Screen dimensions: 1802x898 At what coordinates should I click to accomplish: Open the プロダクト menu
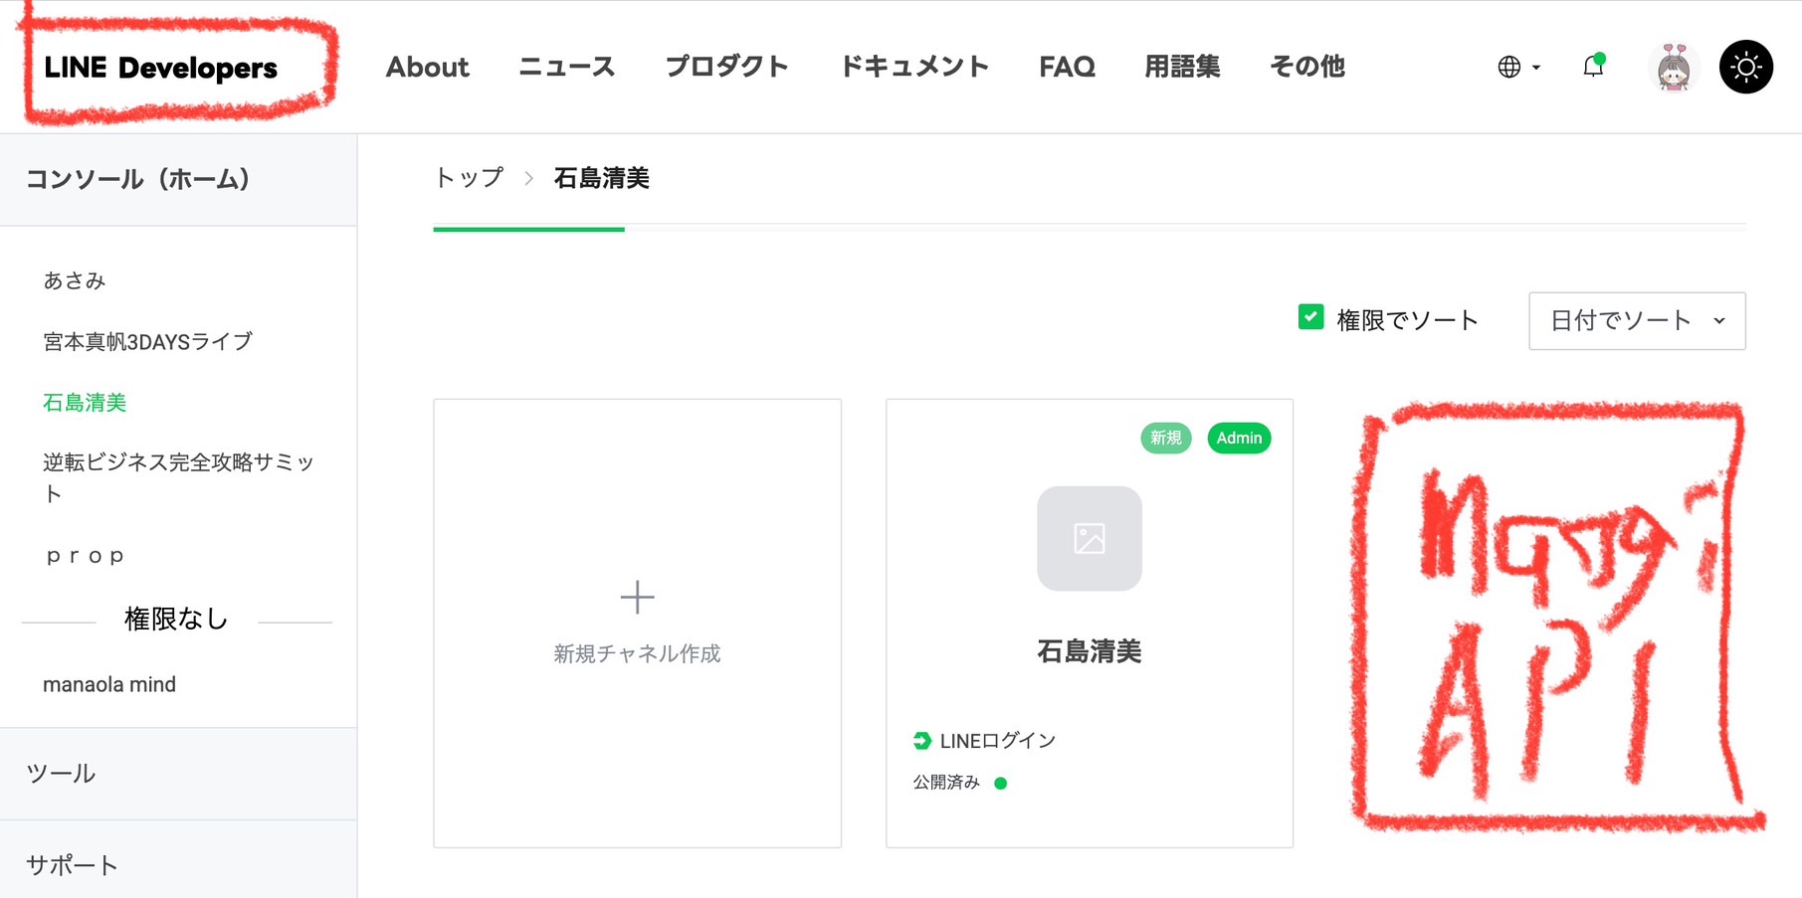pos(727,67)
